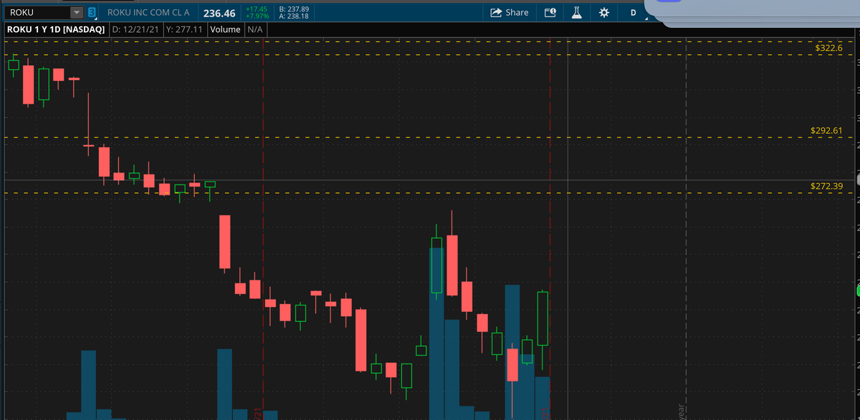This screenshot has width=860, height=420.
Task: Click the Volume study label
Action: (225, 29)
